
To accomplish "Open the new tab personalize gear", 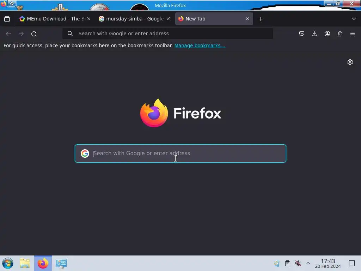I will (350, 62).
